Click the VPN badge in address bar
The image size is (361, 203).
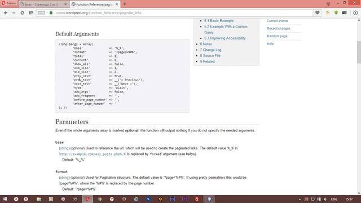[41, 13]
